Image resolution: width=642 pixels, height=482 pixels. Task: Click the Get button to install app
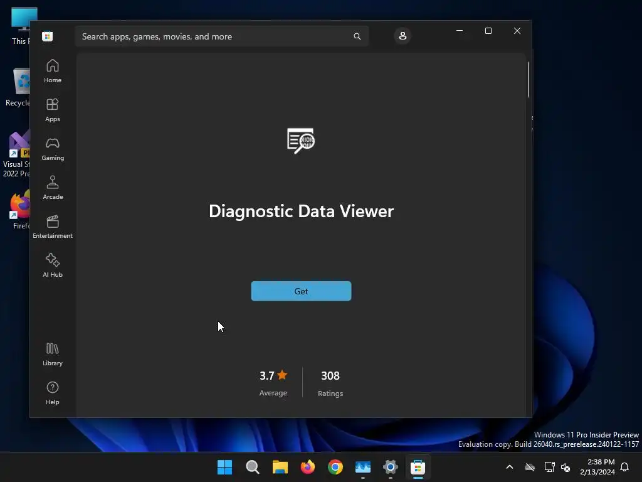click(301, 291)
